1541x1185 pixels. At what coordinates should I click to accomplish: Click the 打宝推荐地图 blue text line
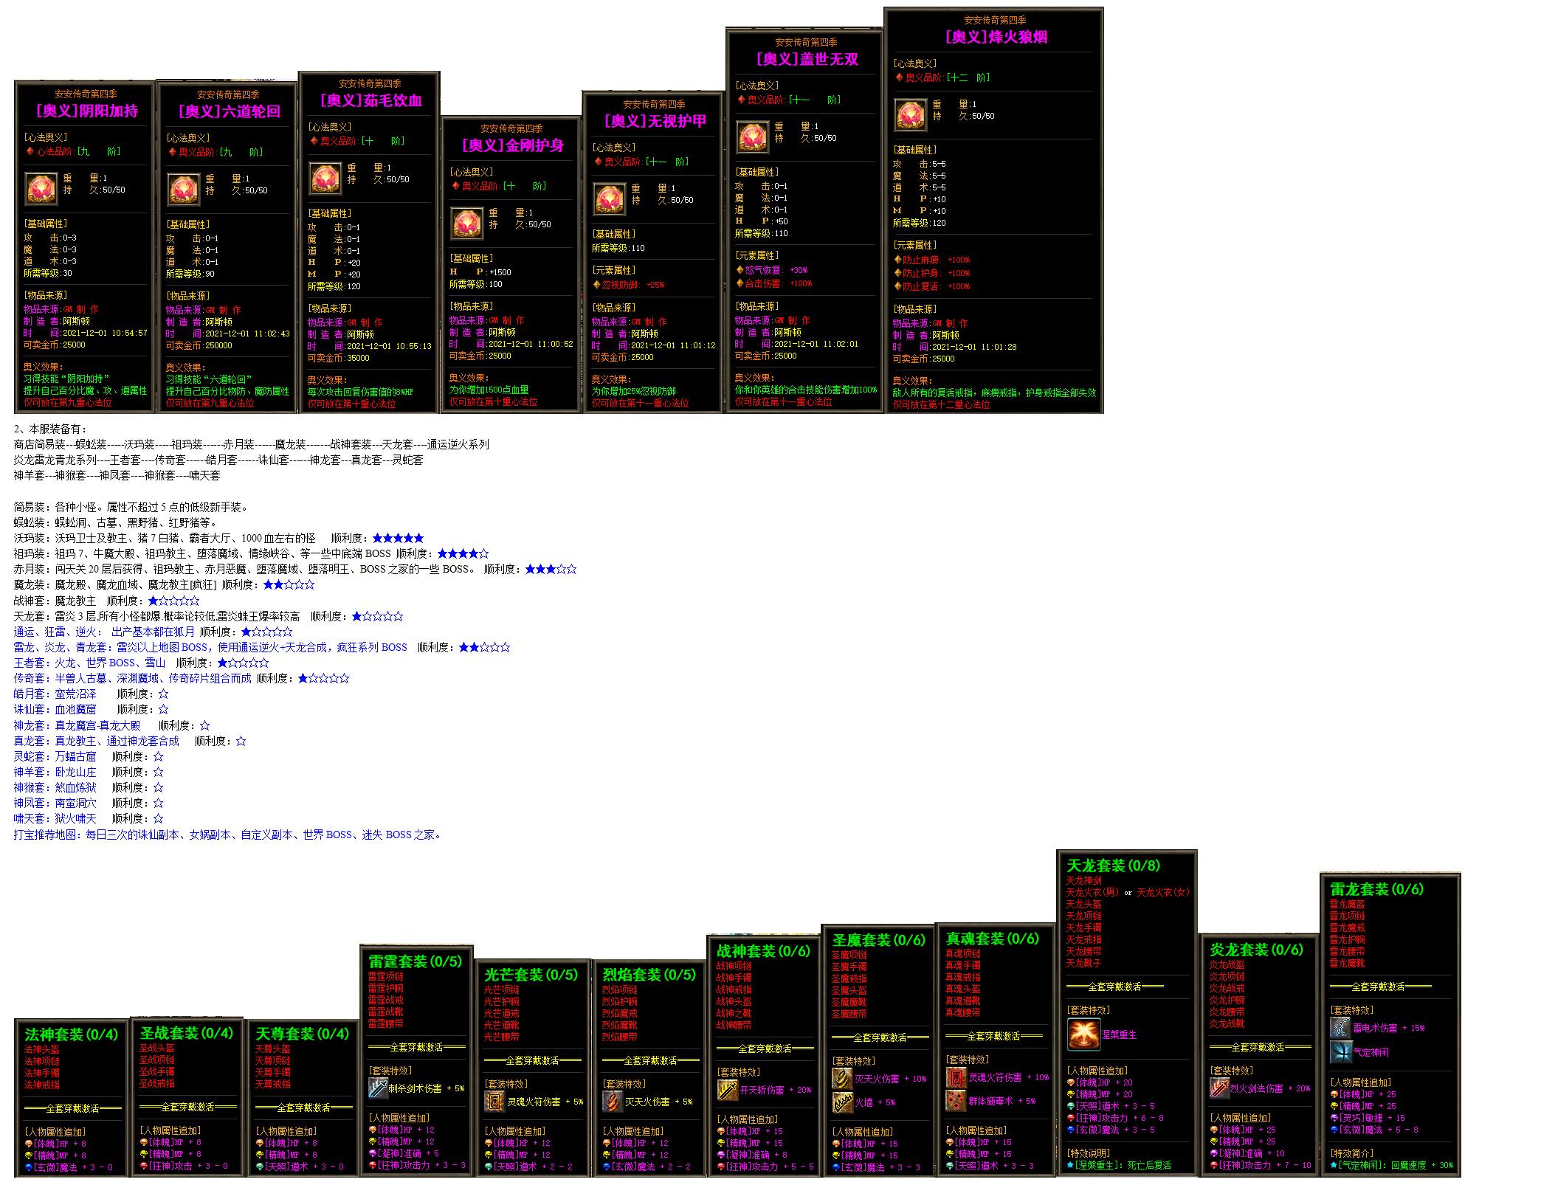[227, 835]
